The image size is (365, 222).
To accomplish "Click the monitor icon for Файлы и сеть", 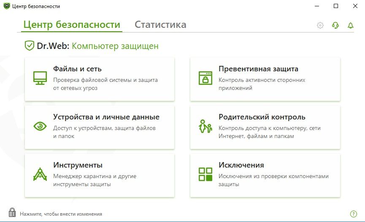I will point(40,78).
